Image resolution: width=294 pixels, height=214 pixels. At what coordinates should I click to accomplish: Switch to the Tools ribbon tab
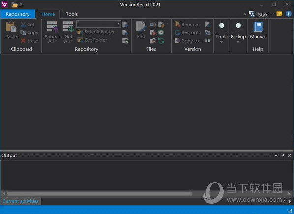[72, 14]
